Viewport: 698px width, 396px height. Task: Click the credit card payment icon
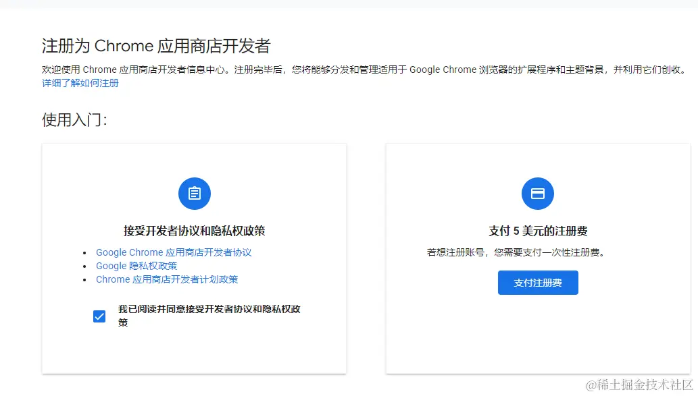point(537,194)
